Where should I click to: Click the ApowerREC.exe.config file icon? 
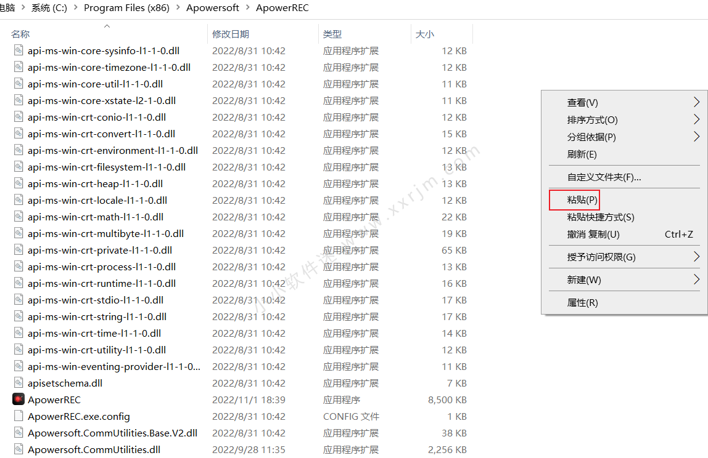coord(19,416)
